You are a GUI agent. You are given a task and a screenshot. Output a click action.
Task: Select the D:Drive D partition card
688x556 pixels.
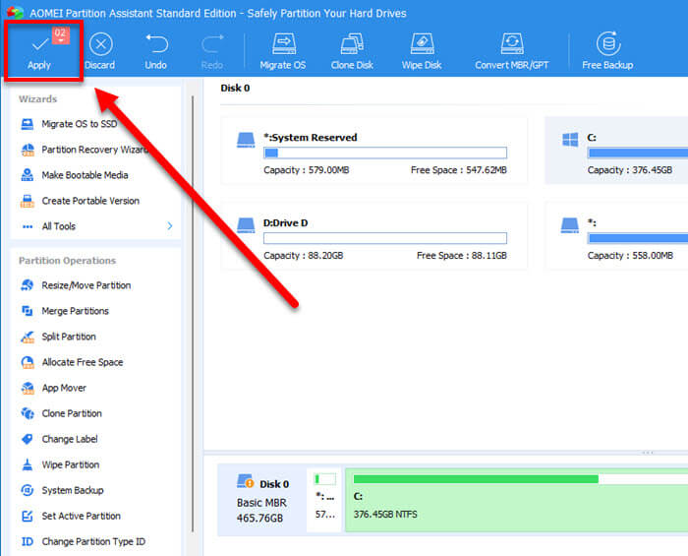(374, 236)
